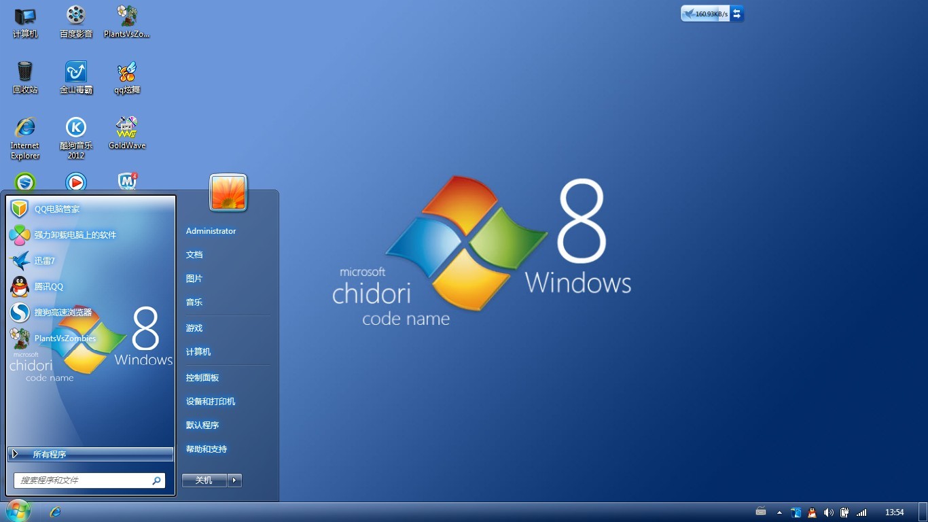Open 设备和打印机 from Start menu

point(211,401)
